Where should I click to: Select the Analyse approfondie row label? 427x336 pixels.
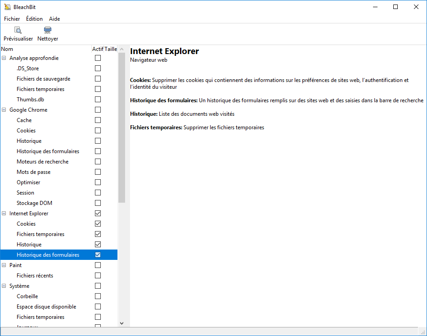(x=34, y=58)
